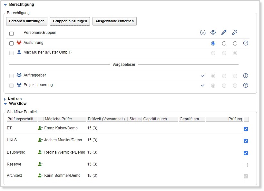Click the Mögliche Prüfer column header
Screen dimensions: 264x191
(x=65, y=119)
